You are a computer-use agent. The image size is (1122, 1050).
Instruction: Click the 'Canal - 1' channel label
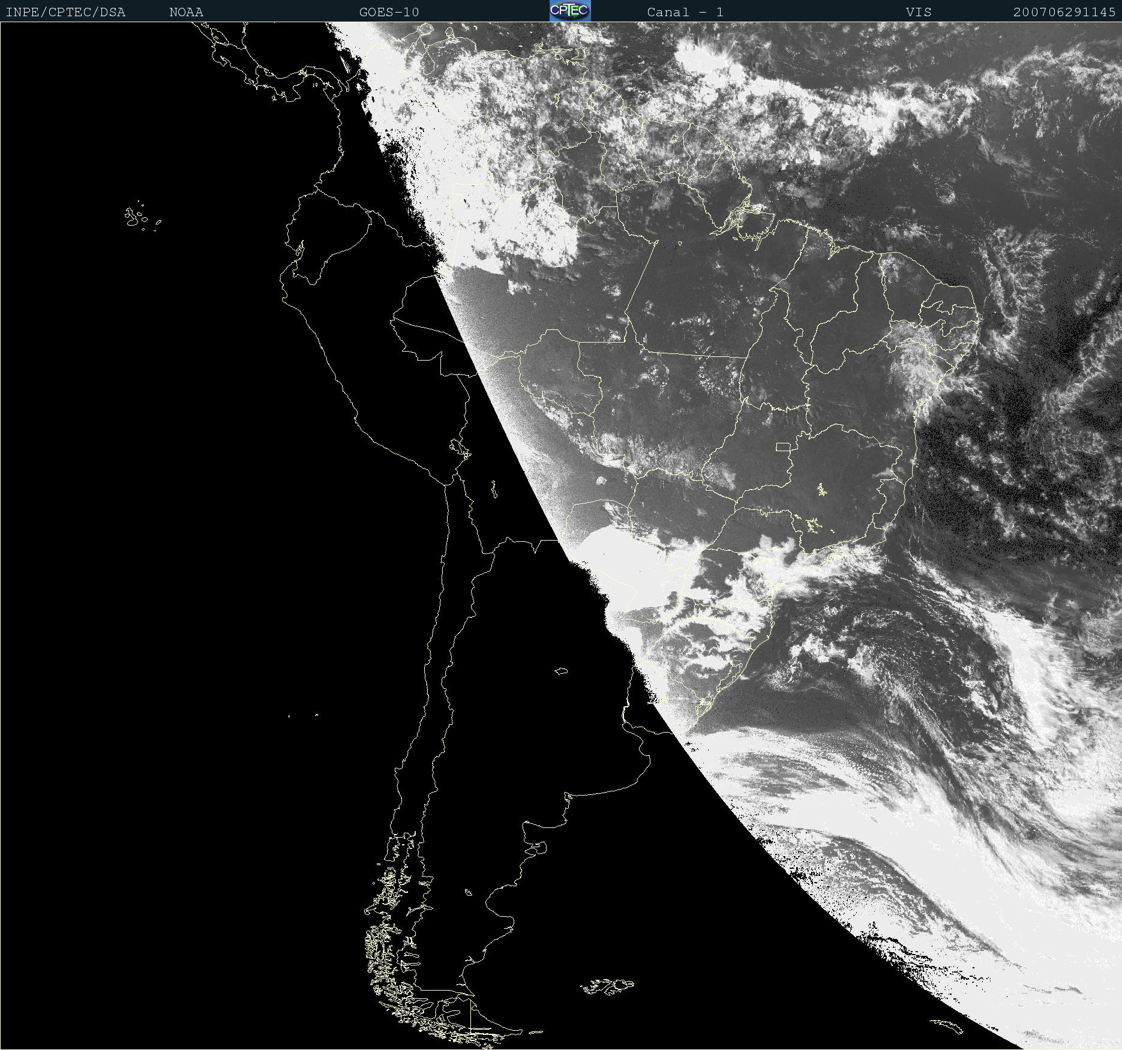point(685,12)
